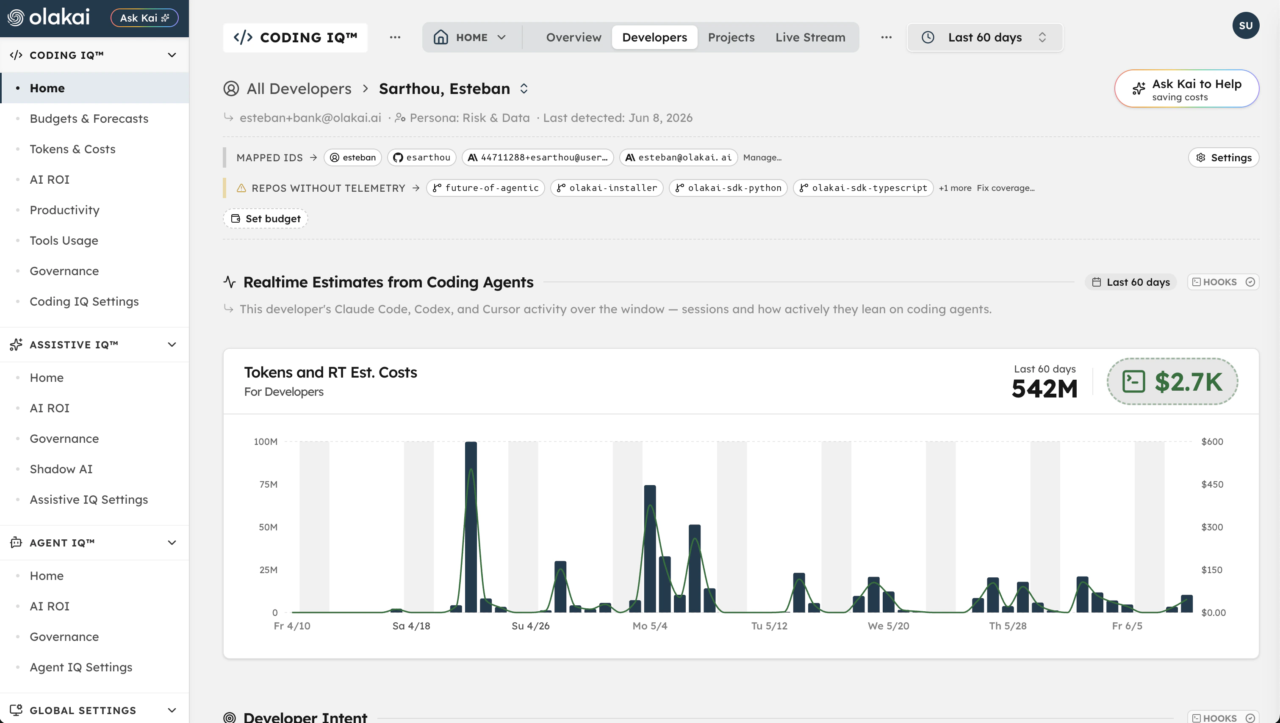Click the $2.7K cost badge

click(1172, 381)
